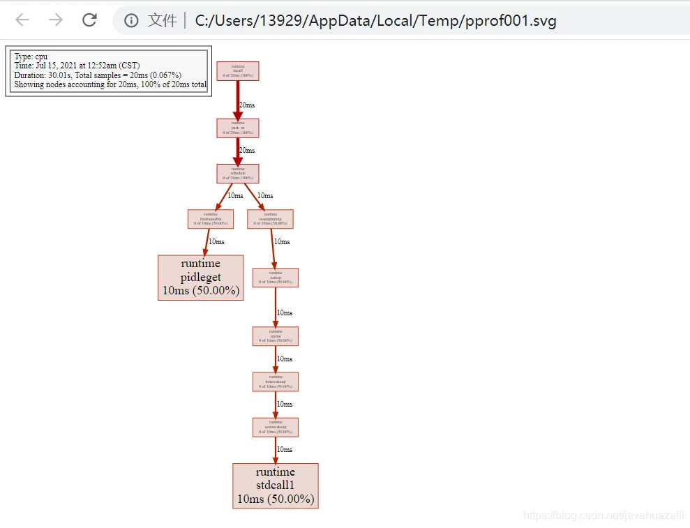Click the 10ms label between wakep and startm
The image size is (690, 528).
tap(285, 313)
